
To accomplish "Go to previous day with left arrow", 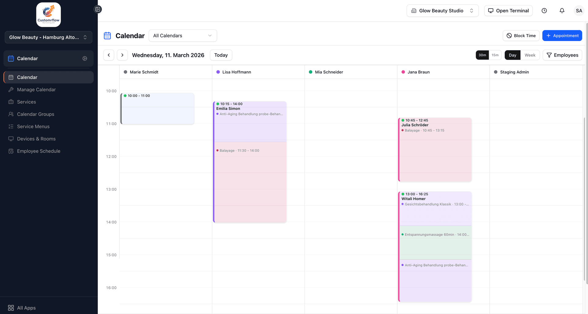I will [x=109, y=55].
